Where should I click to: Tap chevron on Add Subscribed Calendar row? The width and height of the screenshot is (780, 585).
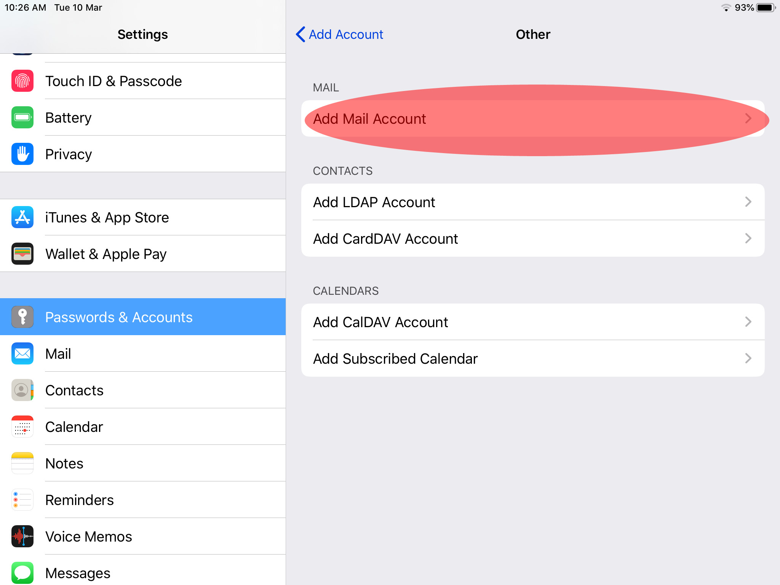point(748,358)
